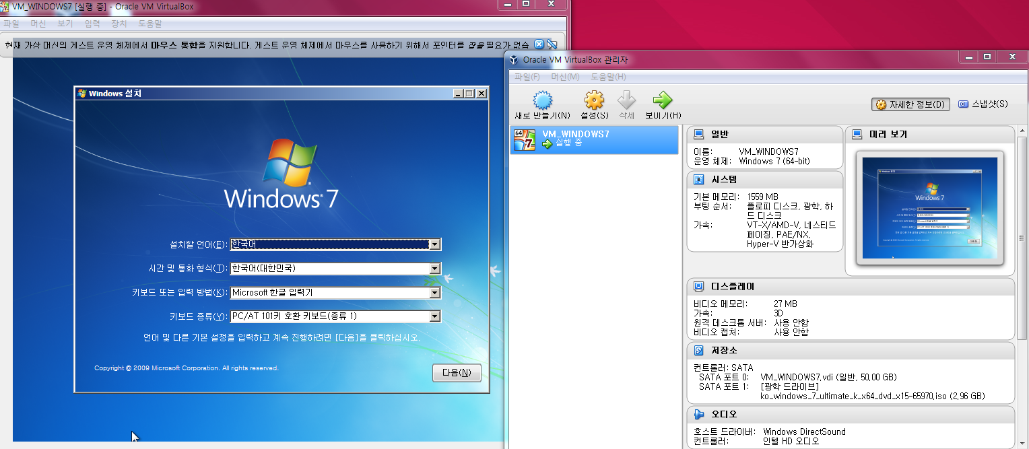Close the Windows Setup dialog

tap(481, 94)
